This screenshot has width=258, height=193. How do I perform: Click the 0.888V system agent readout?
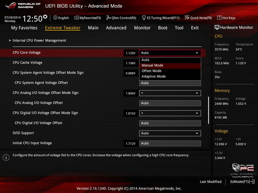click(131, 73)
